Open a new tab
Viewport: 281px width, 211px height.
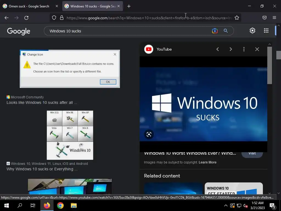pyautogui.click(x=129, y=6)
